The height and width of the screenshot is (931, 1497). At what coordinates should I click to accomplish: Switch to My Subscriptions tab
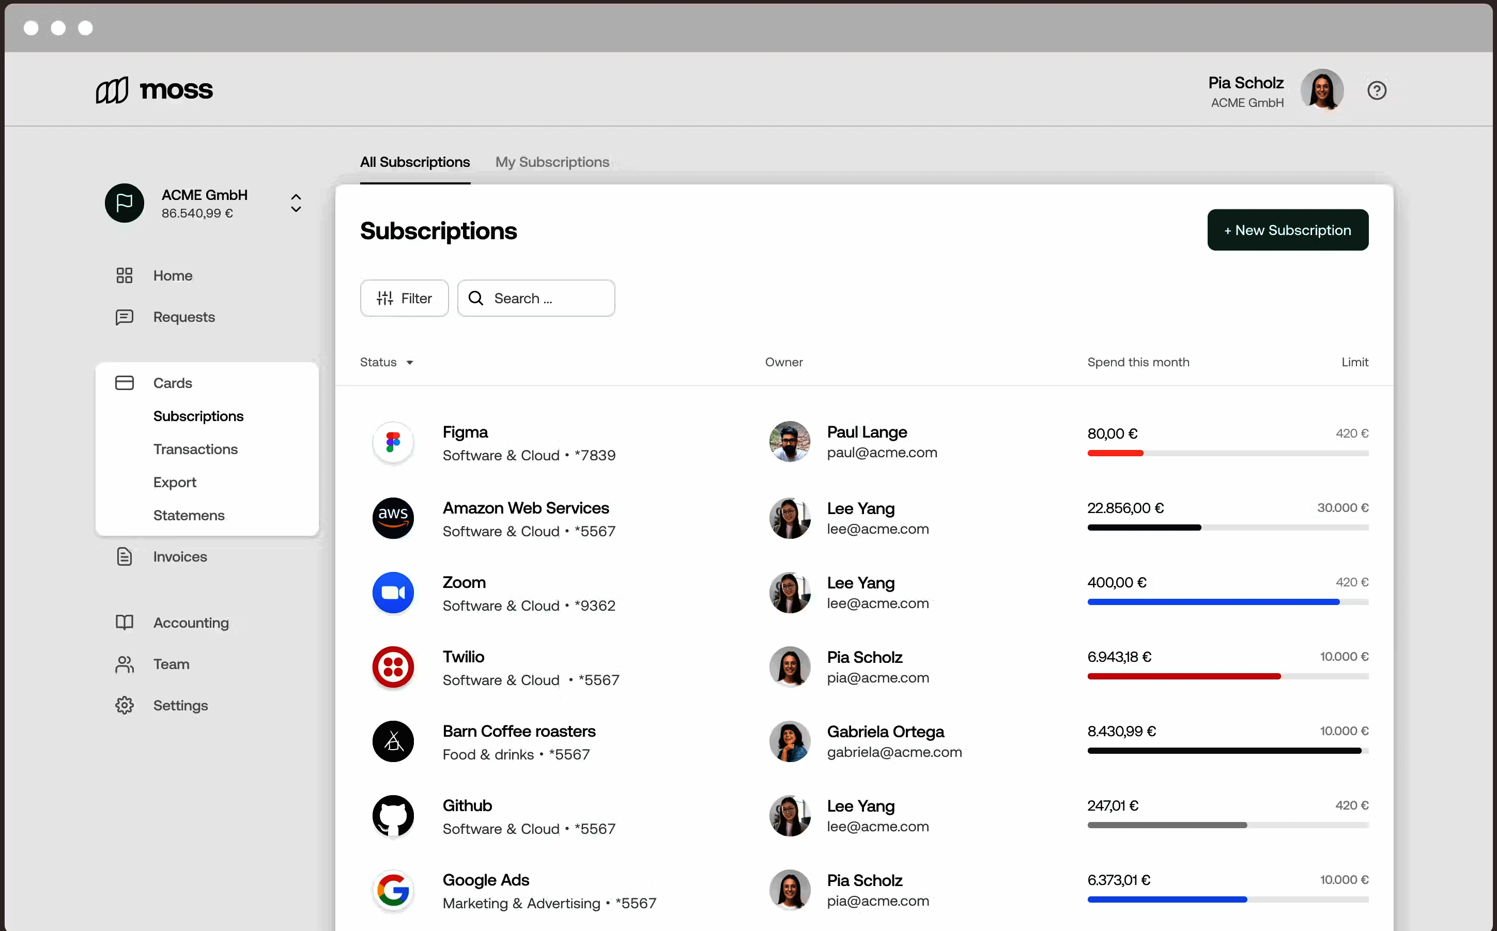[552, 162]
